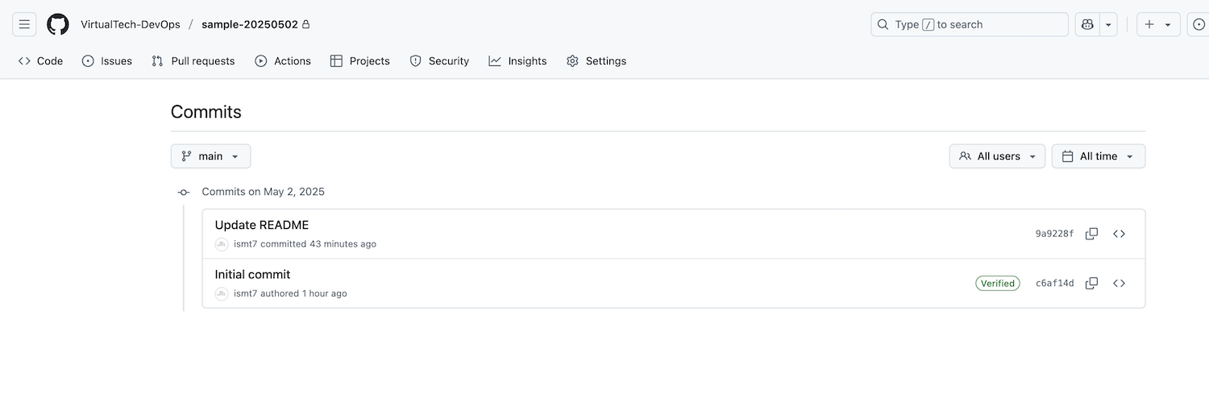Expand the main branch selector

click(210, 156)
